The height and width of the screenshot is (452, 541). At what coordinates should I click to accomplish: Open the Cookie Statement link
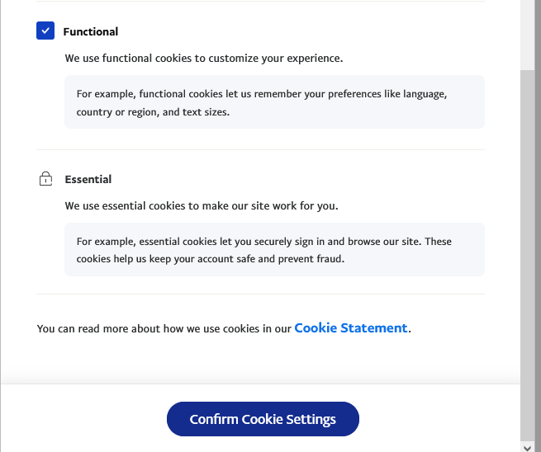pos(350,327)
